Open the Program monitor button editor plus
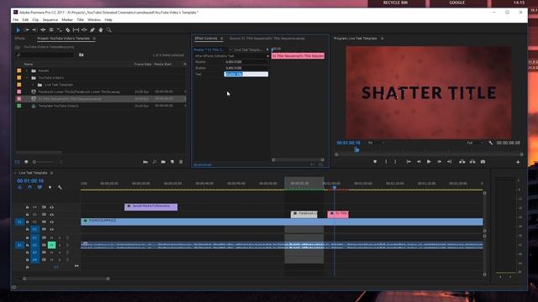Image resolution: width=538 pixels, height=302 pixels. pyautogui.click(x=518, y=162)
